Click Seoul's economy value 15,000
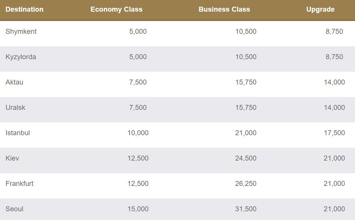 pyautogui.click(x=138, y=209)
